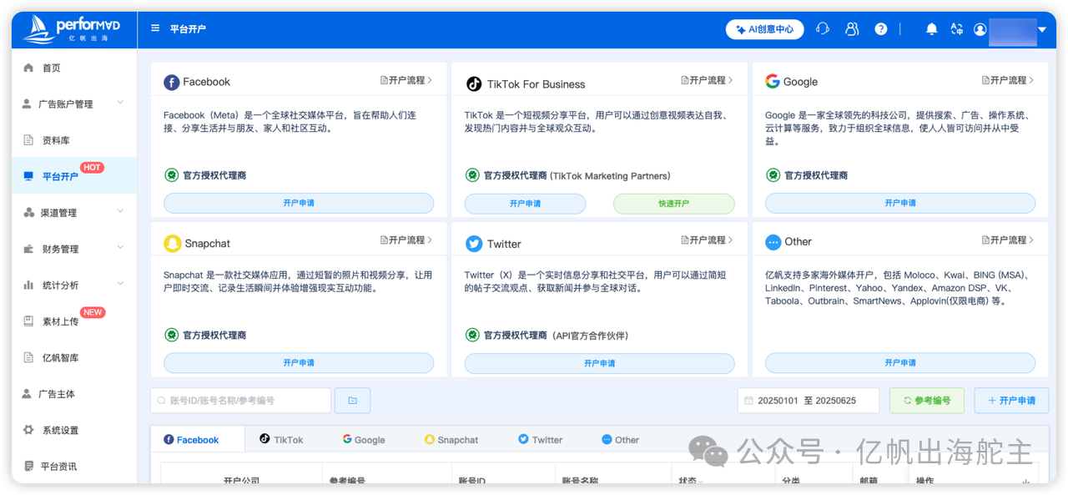
Task: Click the 平台资讯 sidebar icon
Action: tap(28, 467)
